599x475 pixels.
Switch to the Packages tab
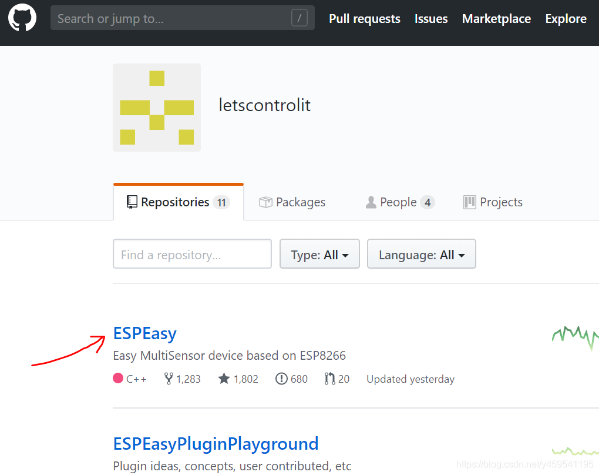292,202
